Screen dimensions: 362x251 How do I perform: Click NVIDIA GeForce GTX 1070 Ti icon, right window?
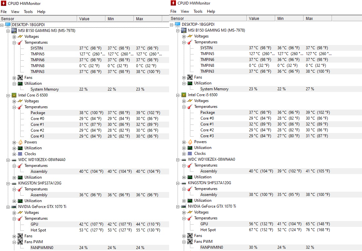click(x=184, y=207)
